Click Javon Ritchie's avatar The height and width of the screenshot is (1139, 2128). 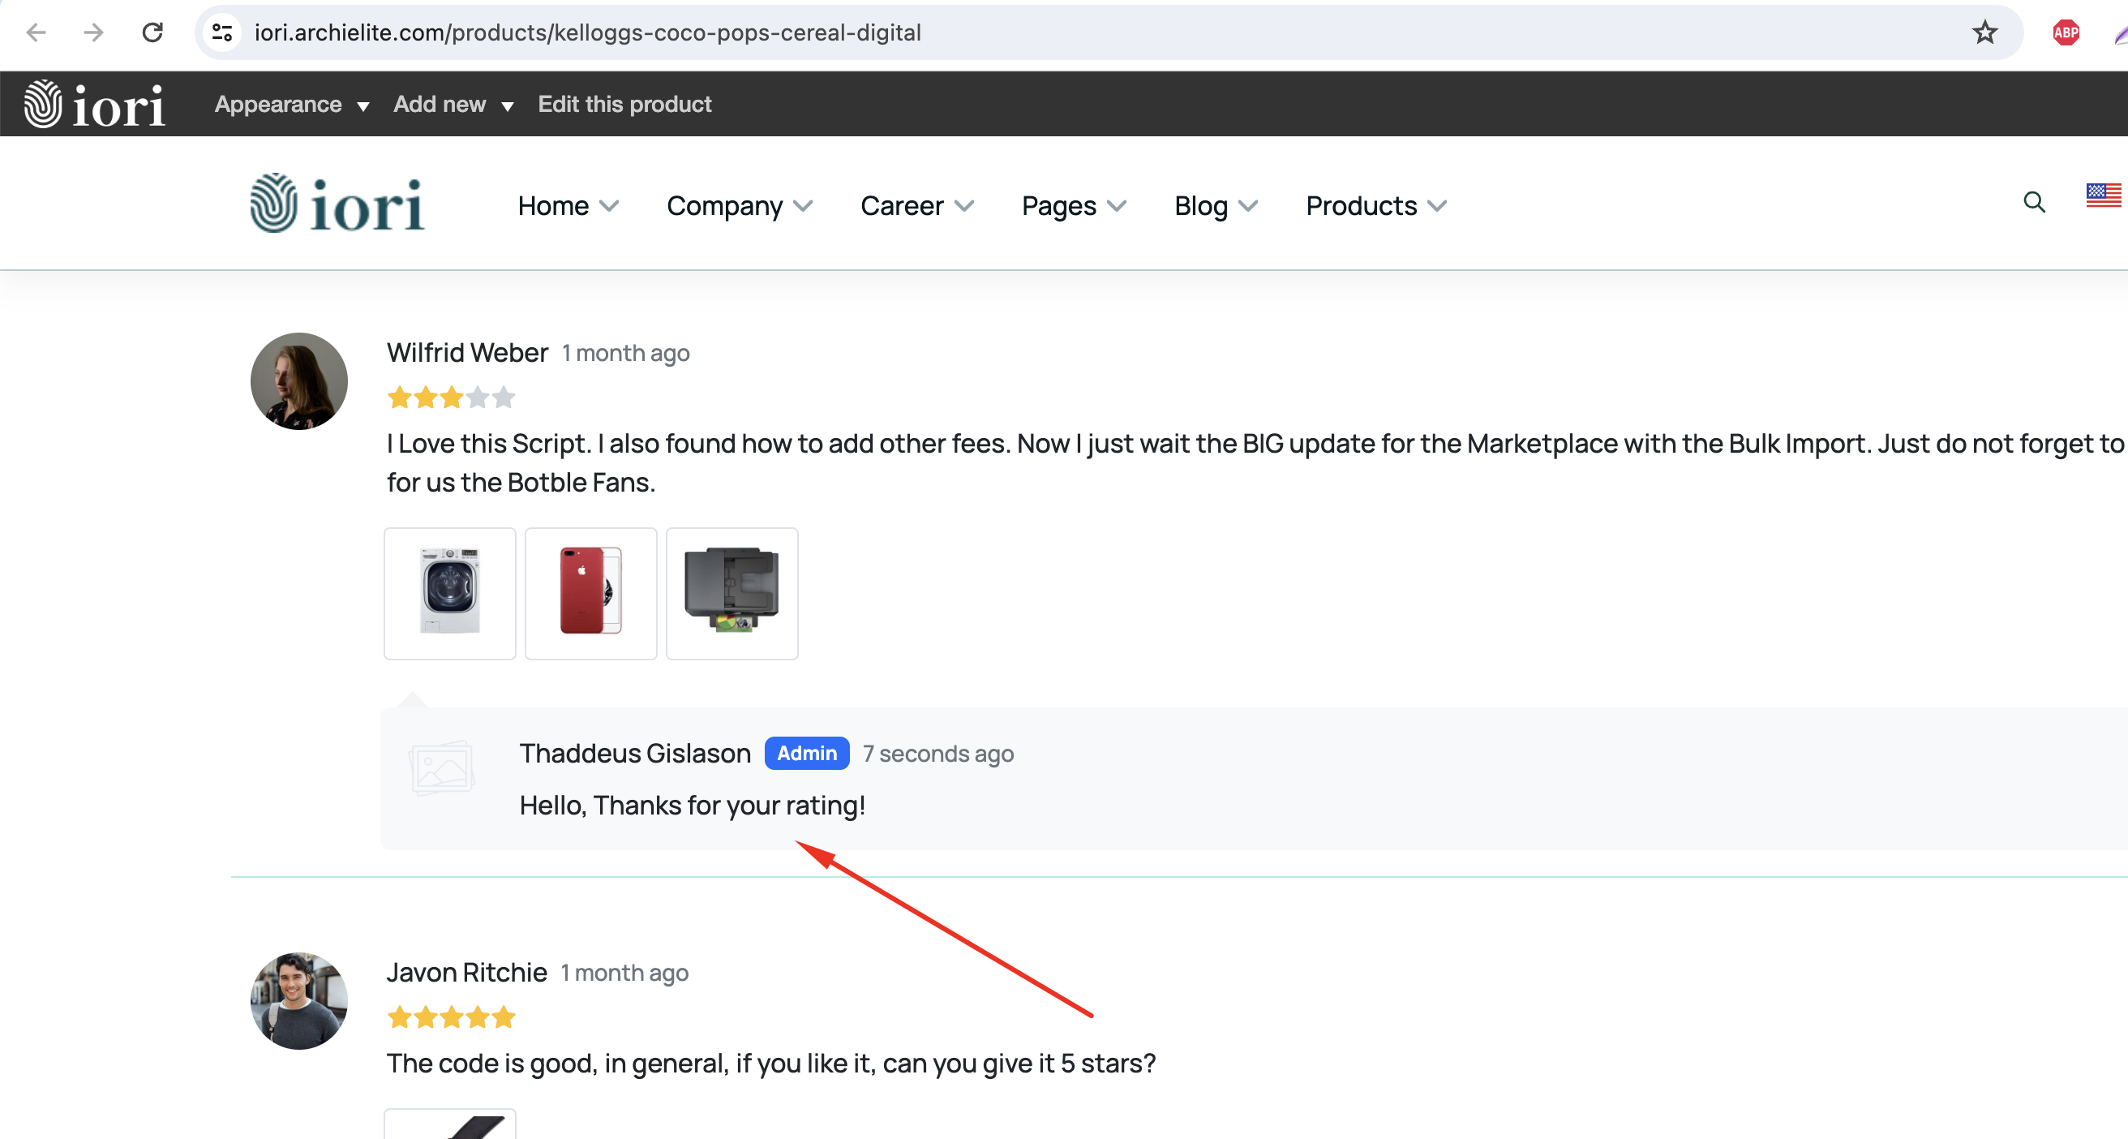(299, 1001)
